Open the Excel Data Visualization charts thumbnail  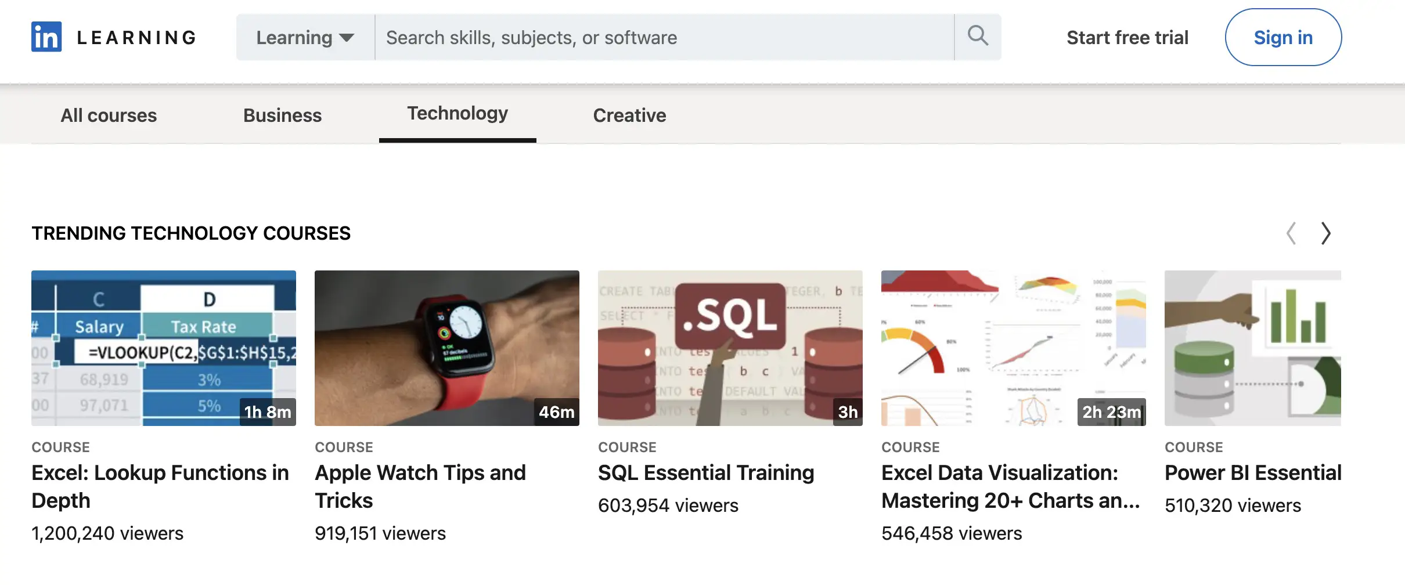tap(1014, 348)
